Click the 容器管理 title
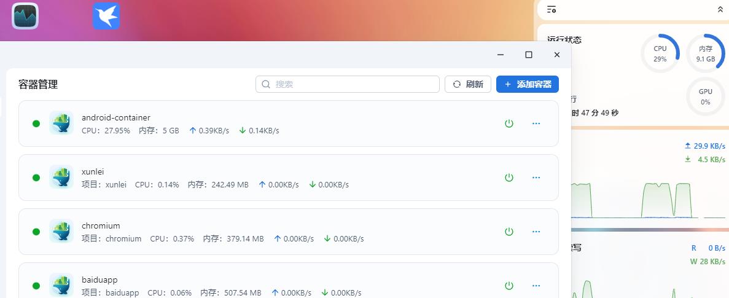The image size is (729, 298). [x=38, y=84]
